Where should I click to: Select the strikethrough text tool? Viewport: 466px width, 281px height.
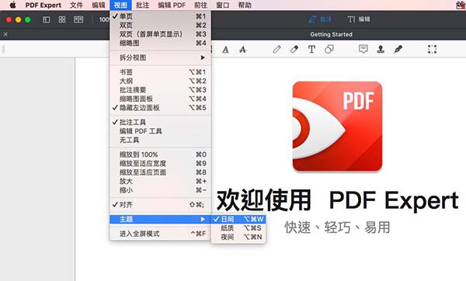point(243,50)
